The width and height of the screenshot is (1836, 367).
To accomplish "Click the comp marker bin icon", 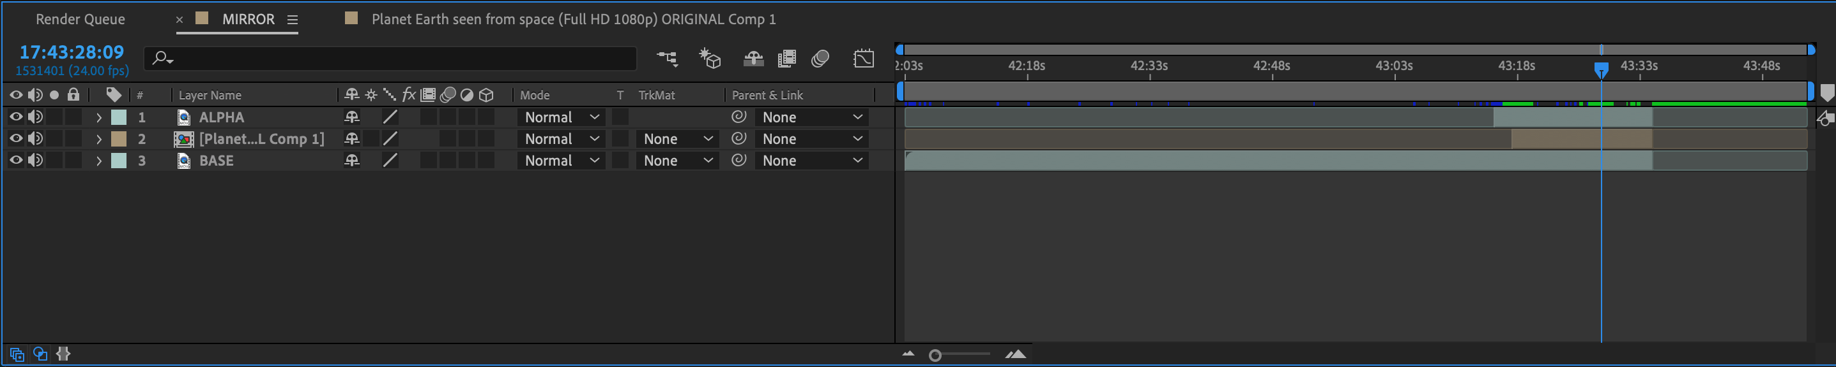I will [x=1826, y=93].
